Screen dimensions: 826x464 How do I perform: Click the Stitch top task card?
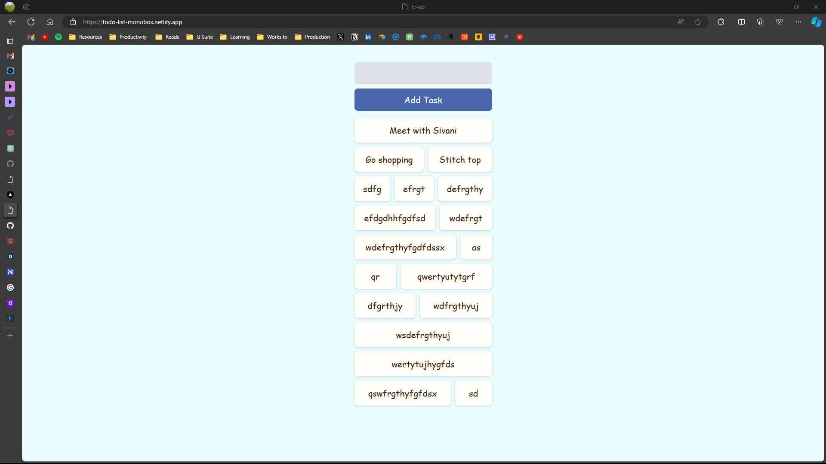pyautogui.click(x=459, y=160)
